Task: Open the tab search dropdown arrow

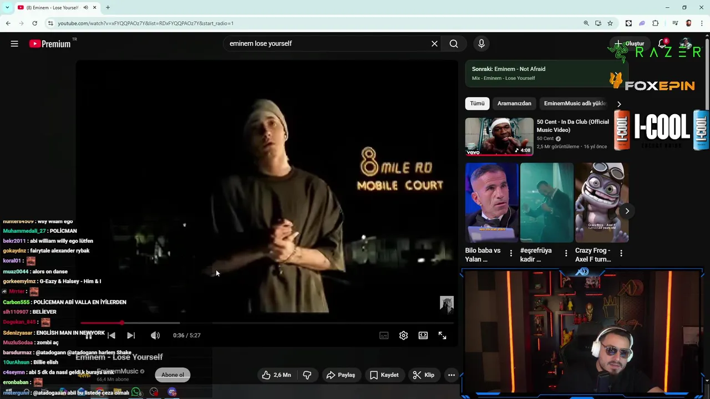Action: [x=7, y=7]
